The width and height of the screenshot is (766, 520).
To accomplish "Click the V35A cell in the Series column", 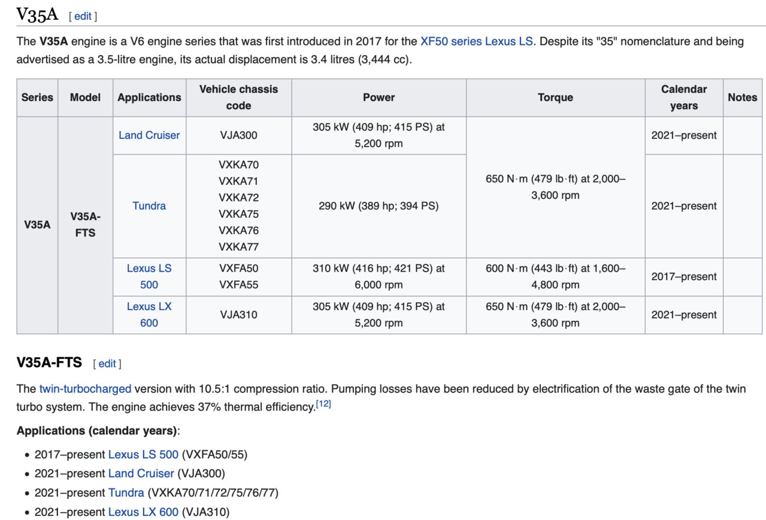I will (x=37, y=225).
